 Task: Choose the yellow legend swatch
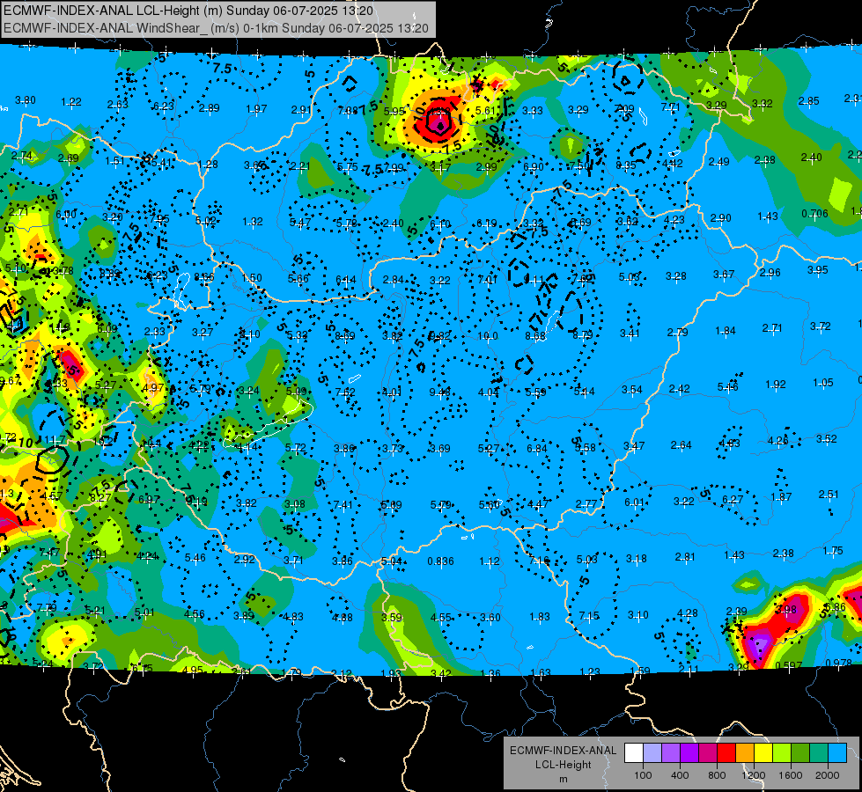(763, 753)
